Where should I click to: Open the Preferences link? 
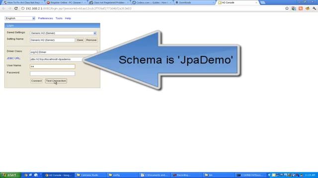[45, 18]
